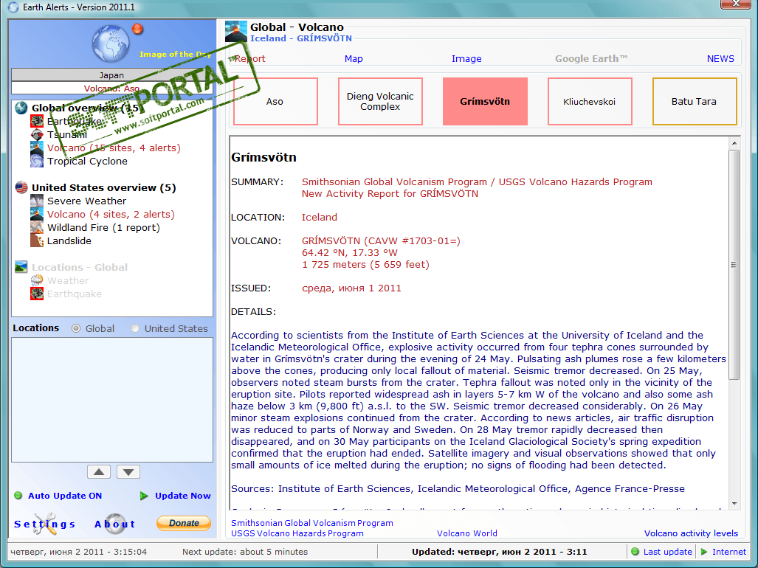The width and height of the screenshot is (758, 568).
Task: Click the red alert ball near the globe
Action: 138,29
